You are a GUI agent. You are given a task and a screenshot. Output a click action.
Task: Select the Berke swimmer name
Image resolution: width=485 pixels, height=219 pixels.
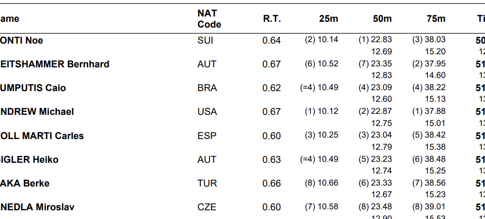coord(25,183)
